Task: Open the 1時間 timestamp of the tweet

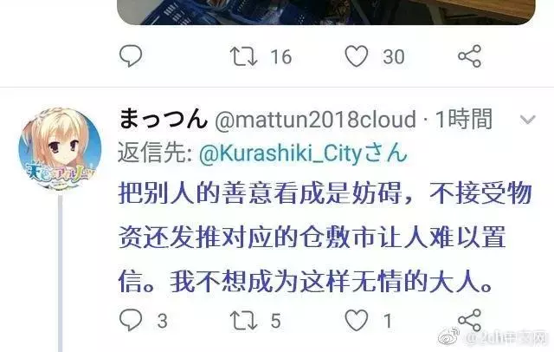Action: click(x=464, y=119)
